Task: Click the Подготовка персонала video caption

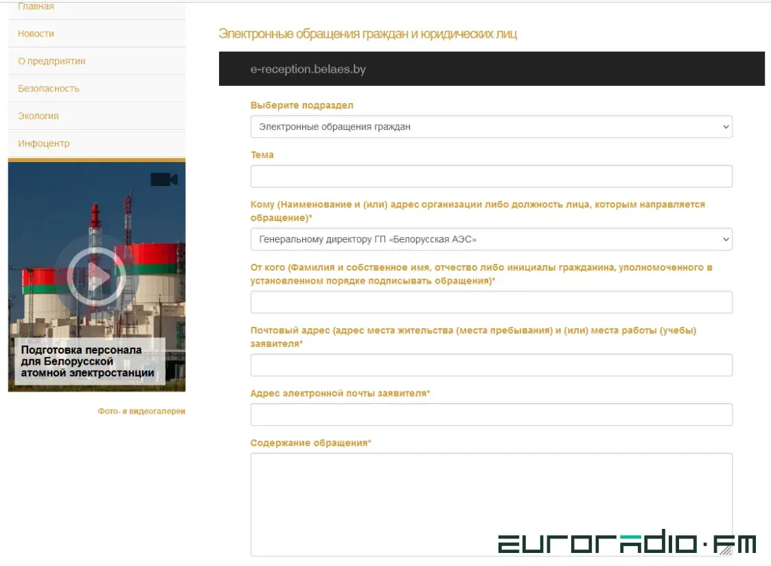Action: point(88,362)
